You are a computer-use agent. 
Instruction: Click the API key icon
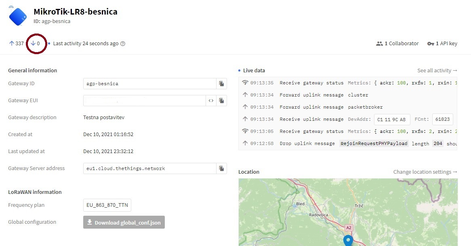431,44
